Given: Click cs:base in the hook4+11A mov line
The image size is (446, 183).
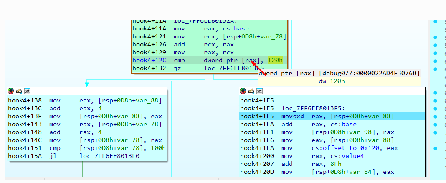Looking at the screenshot, I should (x=235, y=28).
